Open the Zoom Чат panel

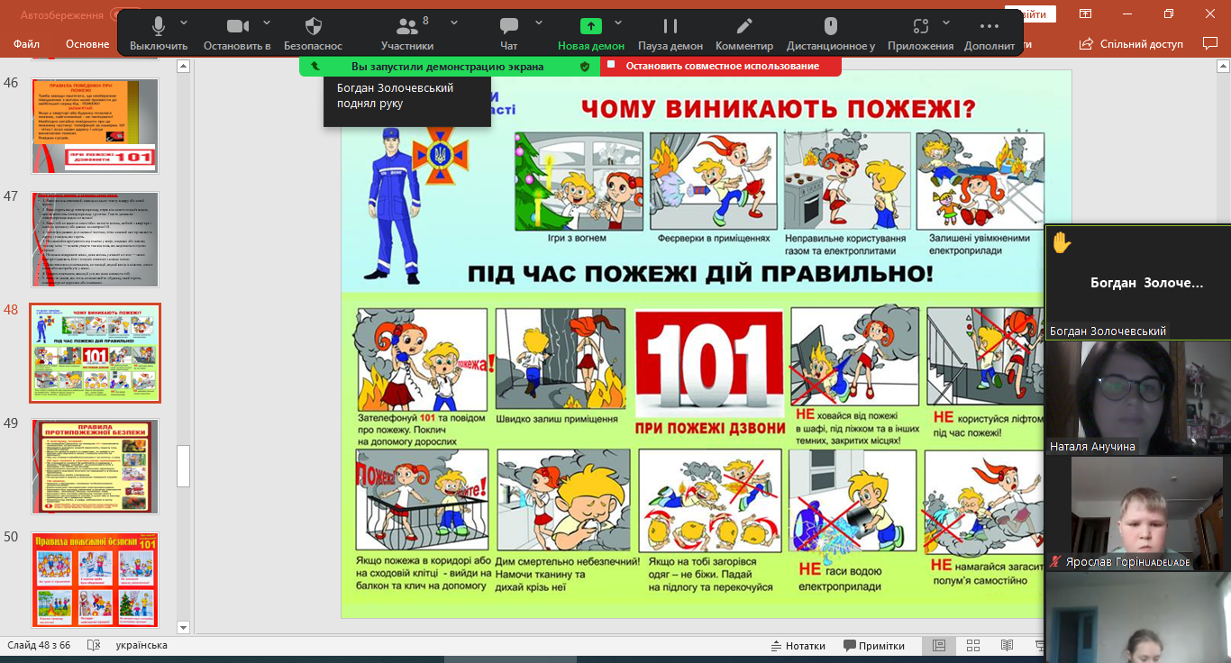pos(508,33)
